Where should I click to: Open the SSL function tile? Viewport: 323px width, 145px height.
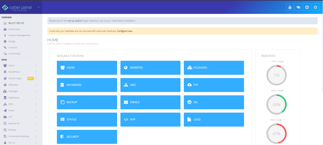tap(214, 102)
